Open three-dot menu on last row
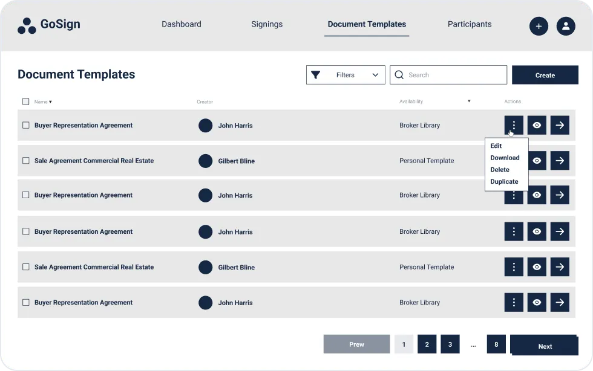 [x=514, y=303]
